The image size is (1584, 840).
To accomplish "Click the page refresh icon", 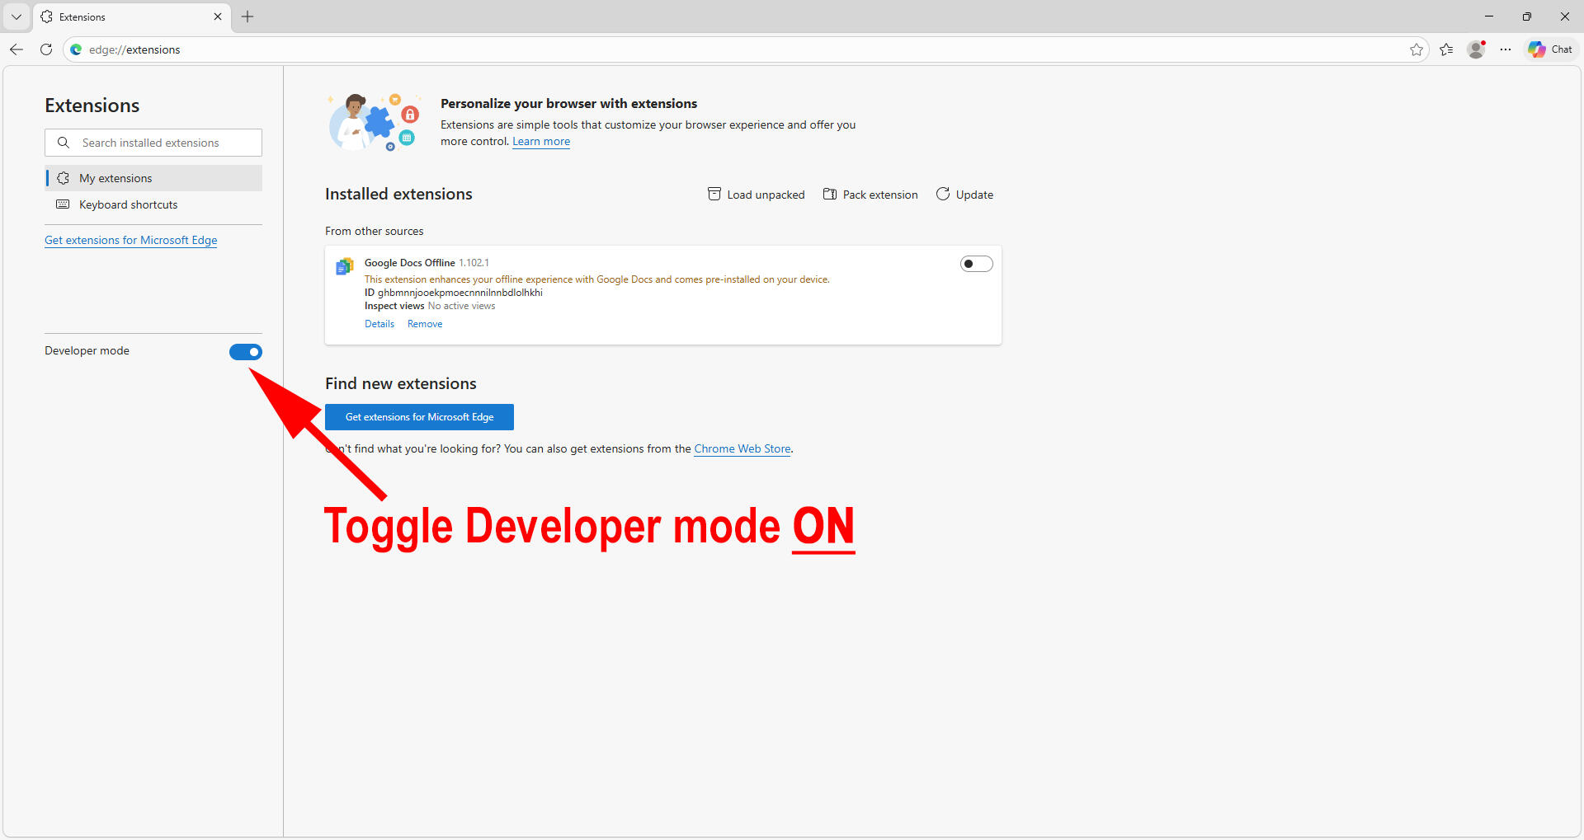I will coord(46,49).
